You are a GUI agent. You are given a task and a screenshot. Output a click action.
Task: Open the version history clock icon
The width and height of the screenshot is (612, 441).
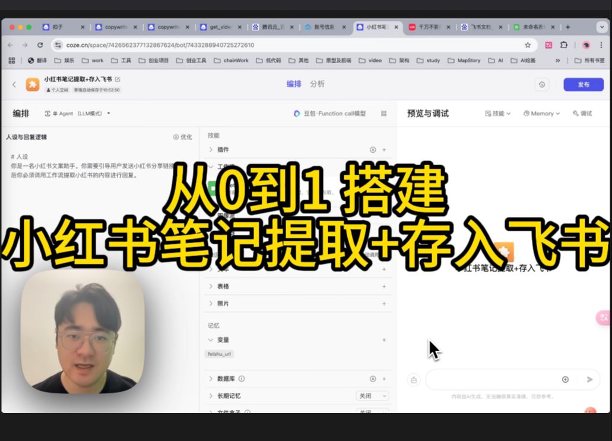click(x=542, y=84)
